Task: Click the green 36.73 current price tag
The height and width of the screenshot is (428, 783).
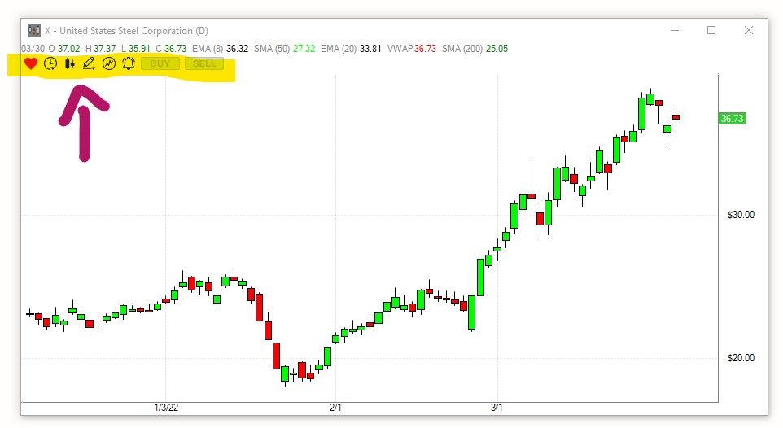Action: tap(733, 119)
